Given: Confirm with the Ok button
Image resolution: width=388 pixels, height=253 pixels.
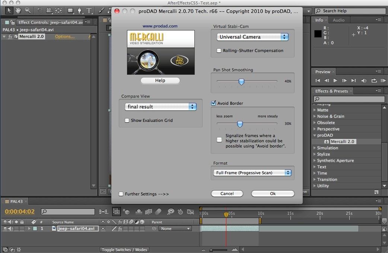Looking at the screenshot, I should (273, 194).
